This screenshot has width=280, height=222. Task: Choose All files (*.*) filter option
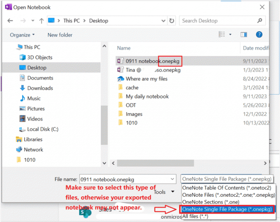tap(195, 216)
